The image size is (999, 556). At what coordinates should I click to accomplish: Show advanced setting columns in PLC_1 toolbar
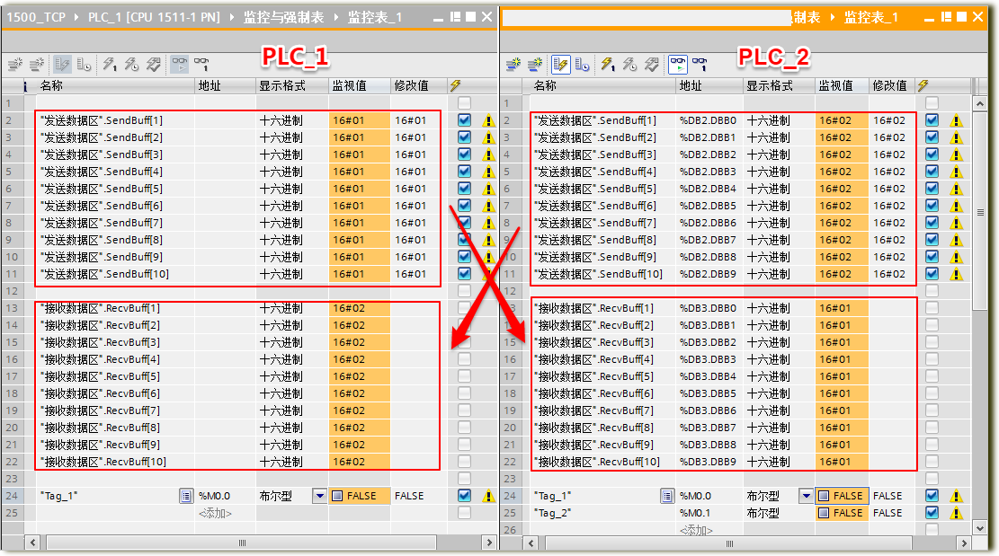[x=84, y=64]
